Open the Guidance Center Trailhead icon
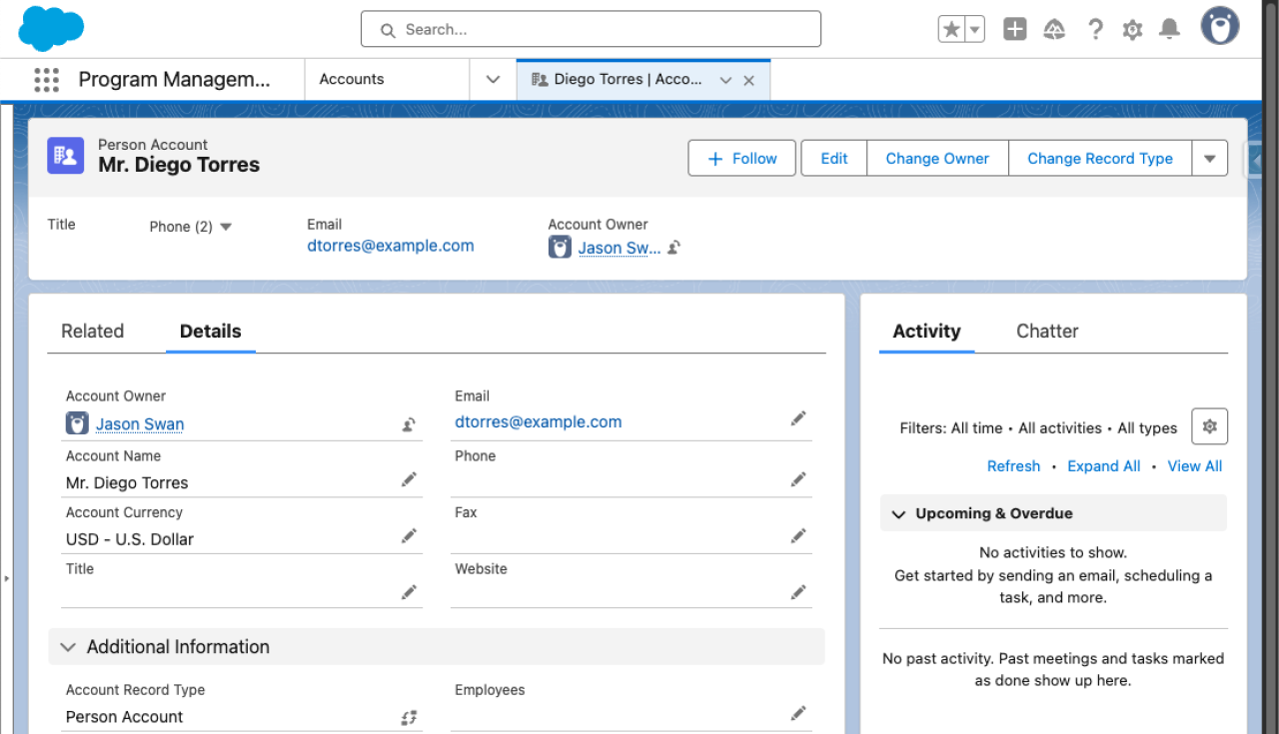Screen dimensions: 1279x734 click(1054, 29)
